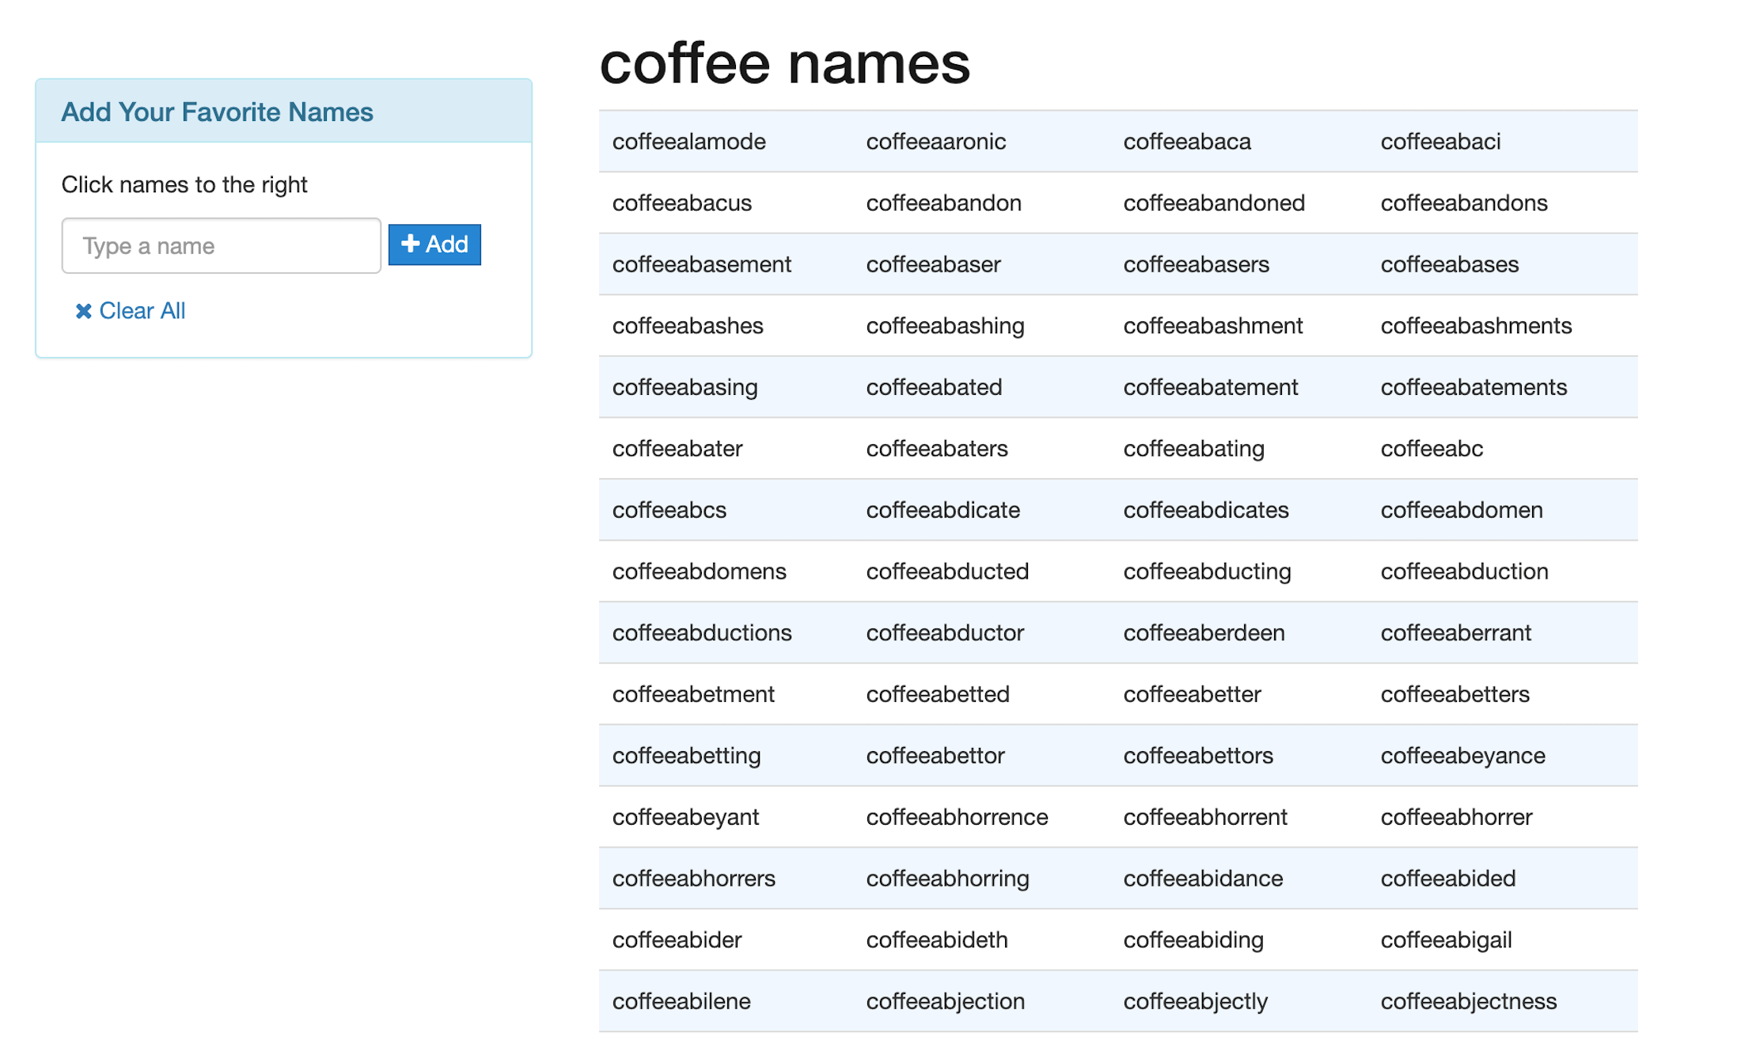1741x1044 pixels.
Task: Click coffeeabjectness in the names list
Action: 1469,1000
